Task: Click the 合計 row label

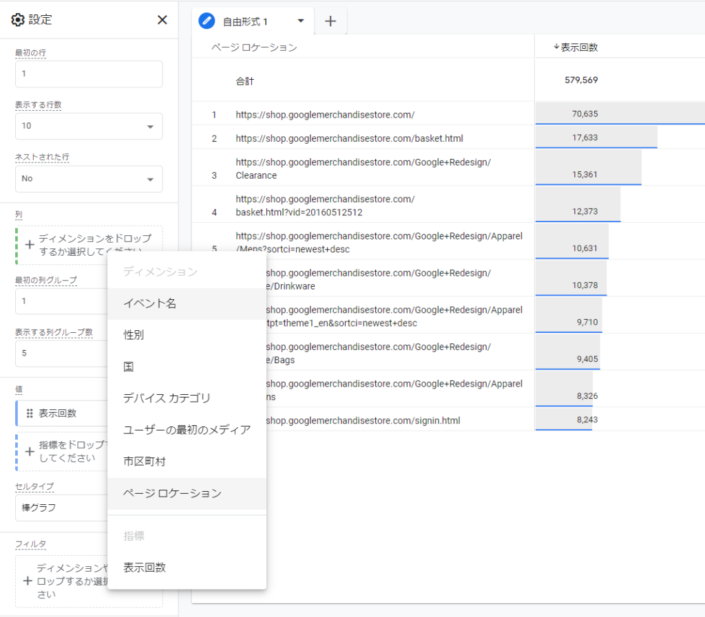Action: 245,81
